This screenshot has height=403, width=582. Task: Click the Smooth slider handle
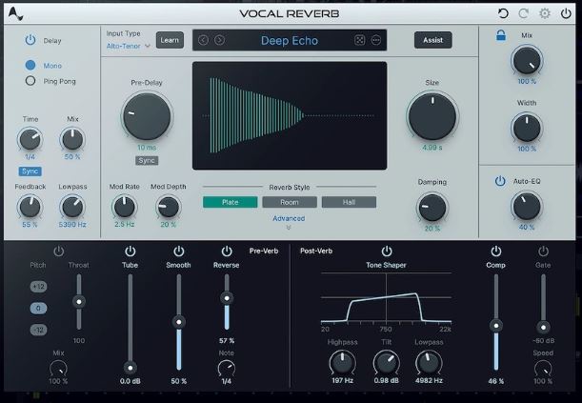(179, 322)
